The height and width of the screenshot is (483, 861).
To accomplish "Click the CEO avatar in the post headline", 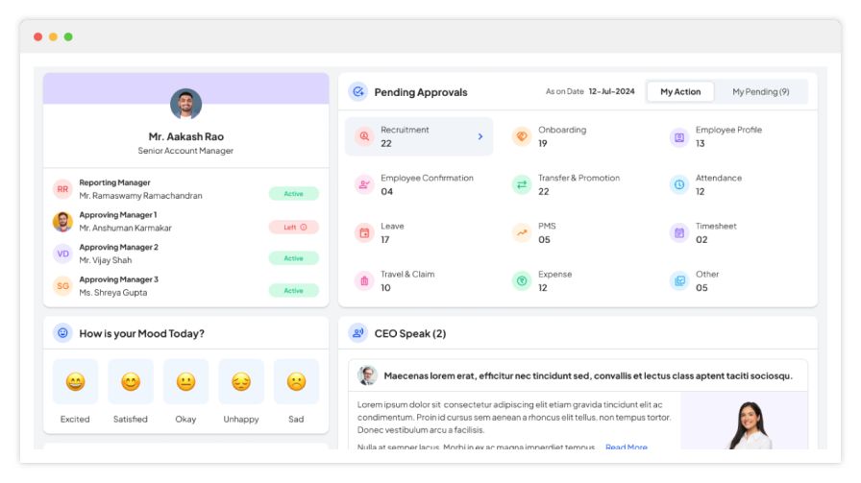I will point(367,375).
